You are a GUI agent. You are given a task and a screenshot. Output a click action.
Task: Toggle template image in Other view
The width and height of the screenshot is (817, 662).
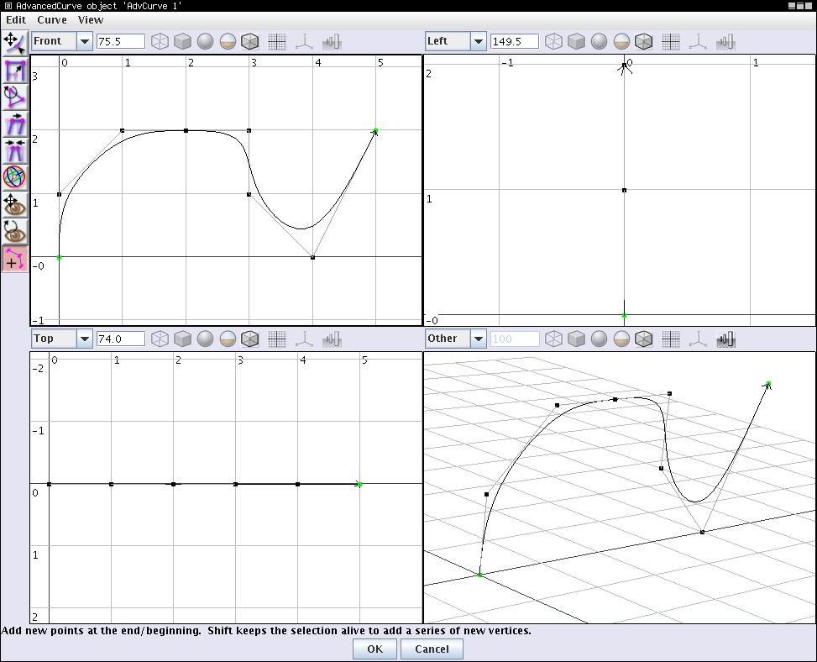(725, 339)
